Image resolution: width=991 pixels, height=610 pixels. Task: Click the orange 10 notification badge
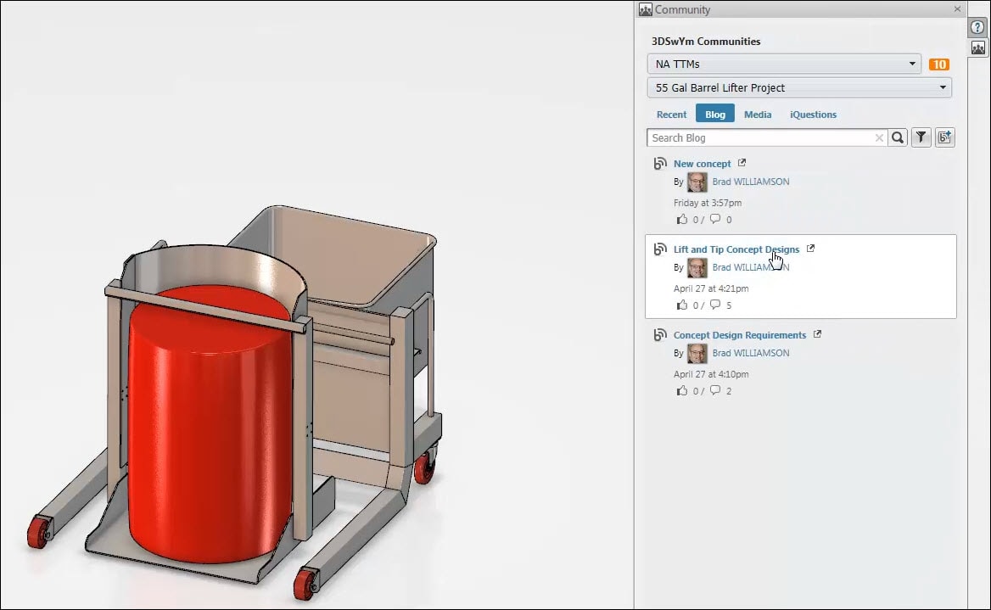[939, 64]
